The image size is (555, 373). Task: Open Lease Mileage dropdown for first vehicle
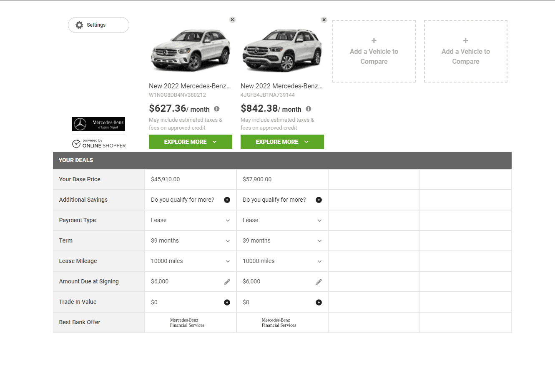(x=191, y=261)
